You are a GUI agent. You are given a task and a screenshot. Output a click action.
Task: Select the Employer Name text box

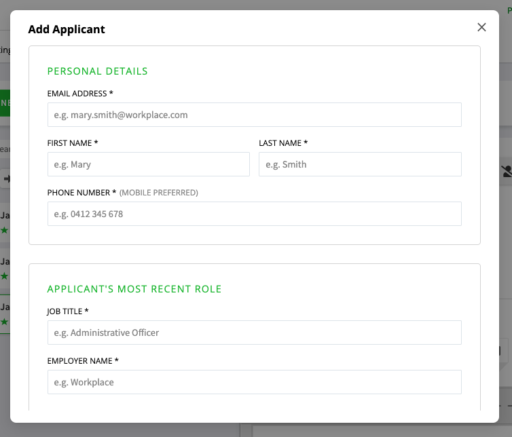[x=254, y=382]
